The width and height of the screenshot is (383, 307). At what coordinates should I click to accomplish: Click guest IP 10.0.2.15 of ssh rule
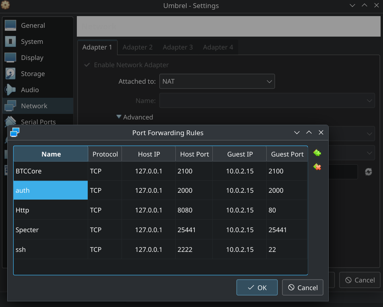tap(240, 249)
